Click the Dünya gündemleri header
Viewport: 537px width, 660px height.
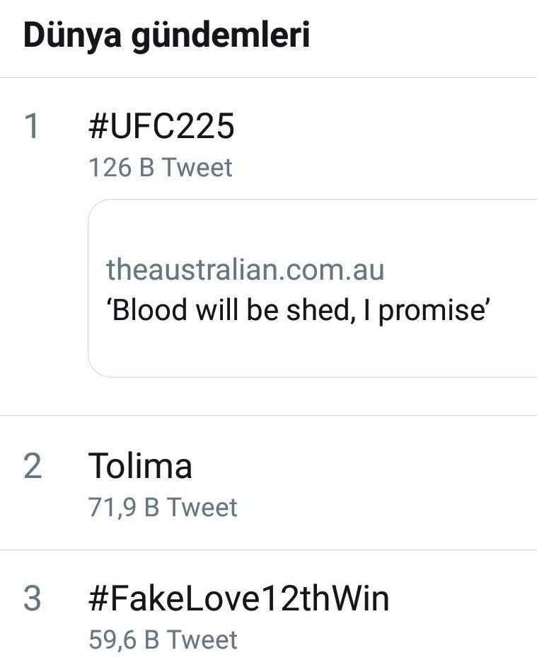[166, 36]
